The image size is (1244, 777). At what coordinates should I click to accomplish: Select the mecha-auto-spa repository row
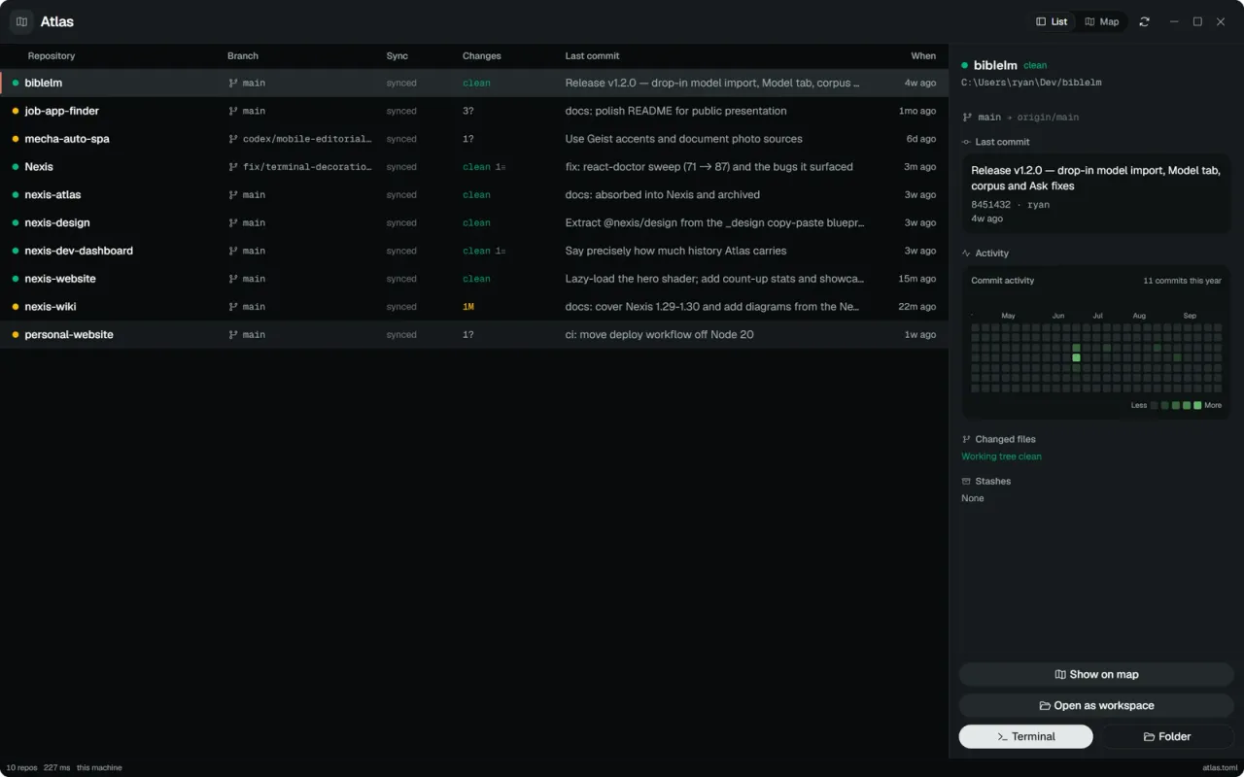click(474, 139)
